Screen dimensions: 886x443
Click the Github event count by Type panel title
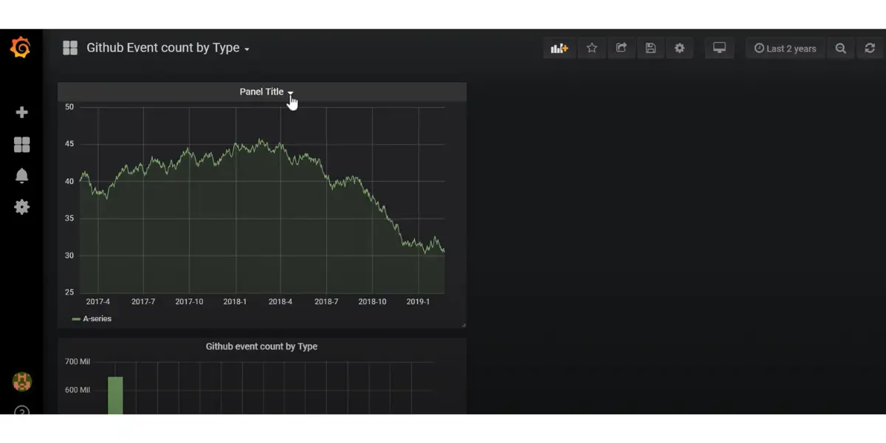261,346
